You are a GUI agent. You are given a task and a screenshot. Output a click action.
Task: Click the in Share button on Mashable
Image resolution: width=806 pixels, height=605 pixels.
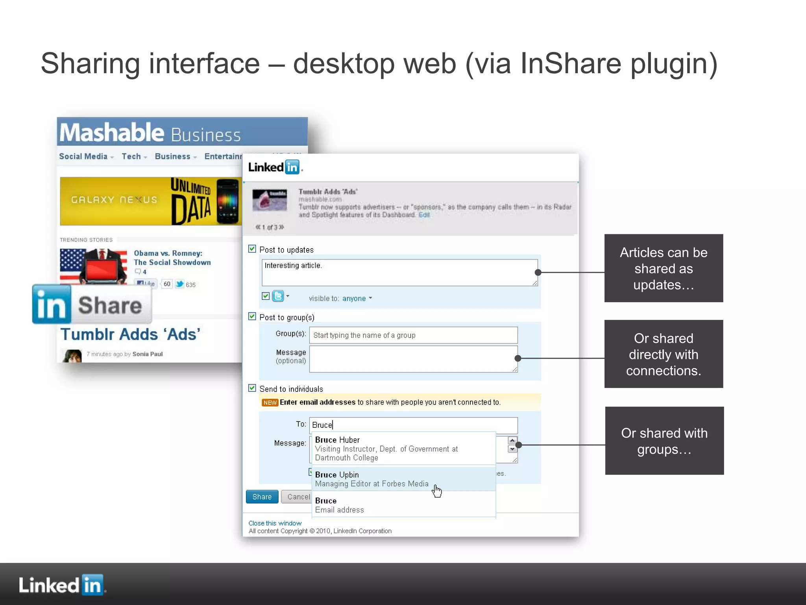coord(92,304)
